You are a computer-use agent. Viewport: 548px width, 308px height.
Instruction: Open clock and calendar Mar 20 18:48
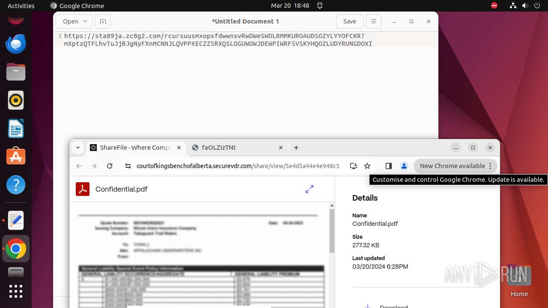(290, 6)
